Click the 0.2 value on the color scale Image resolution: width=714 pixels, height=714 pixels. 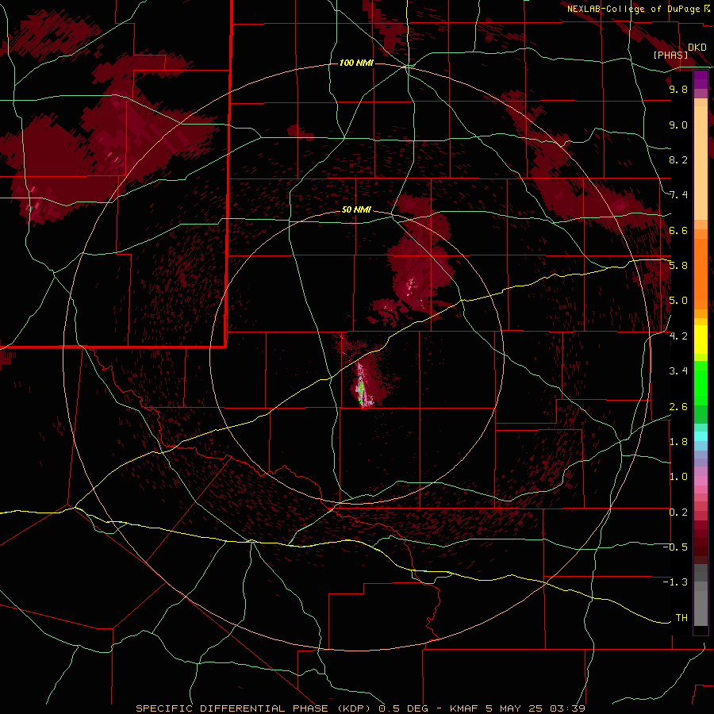click(x=678, y=512)
